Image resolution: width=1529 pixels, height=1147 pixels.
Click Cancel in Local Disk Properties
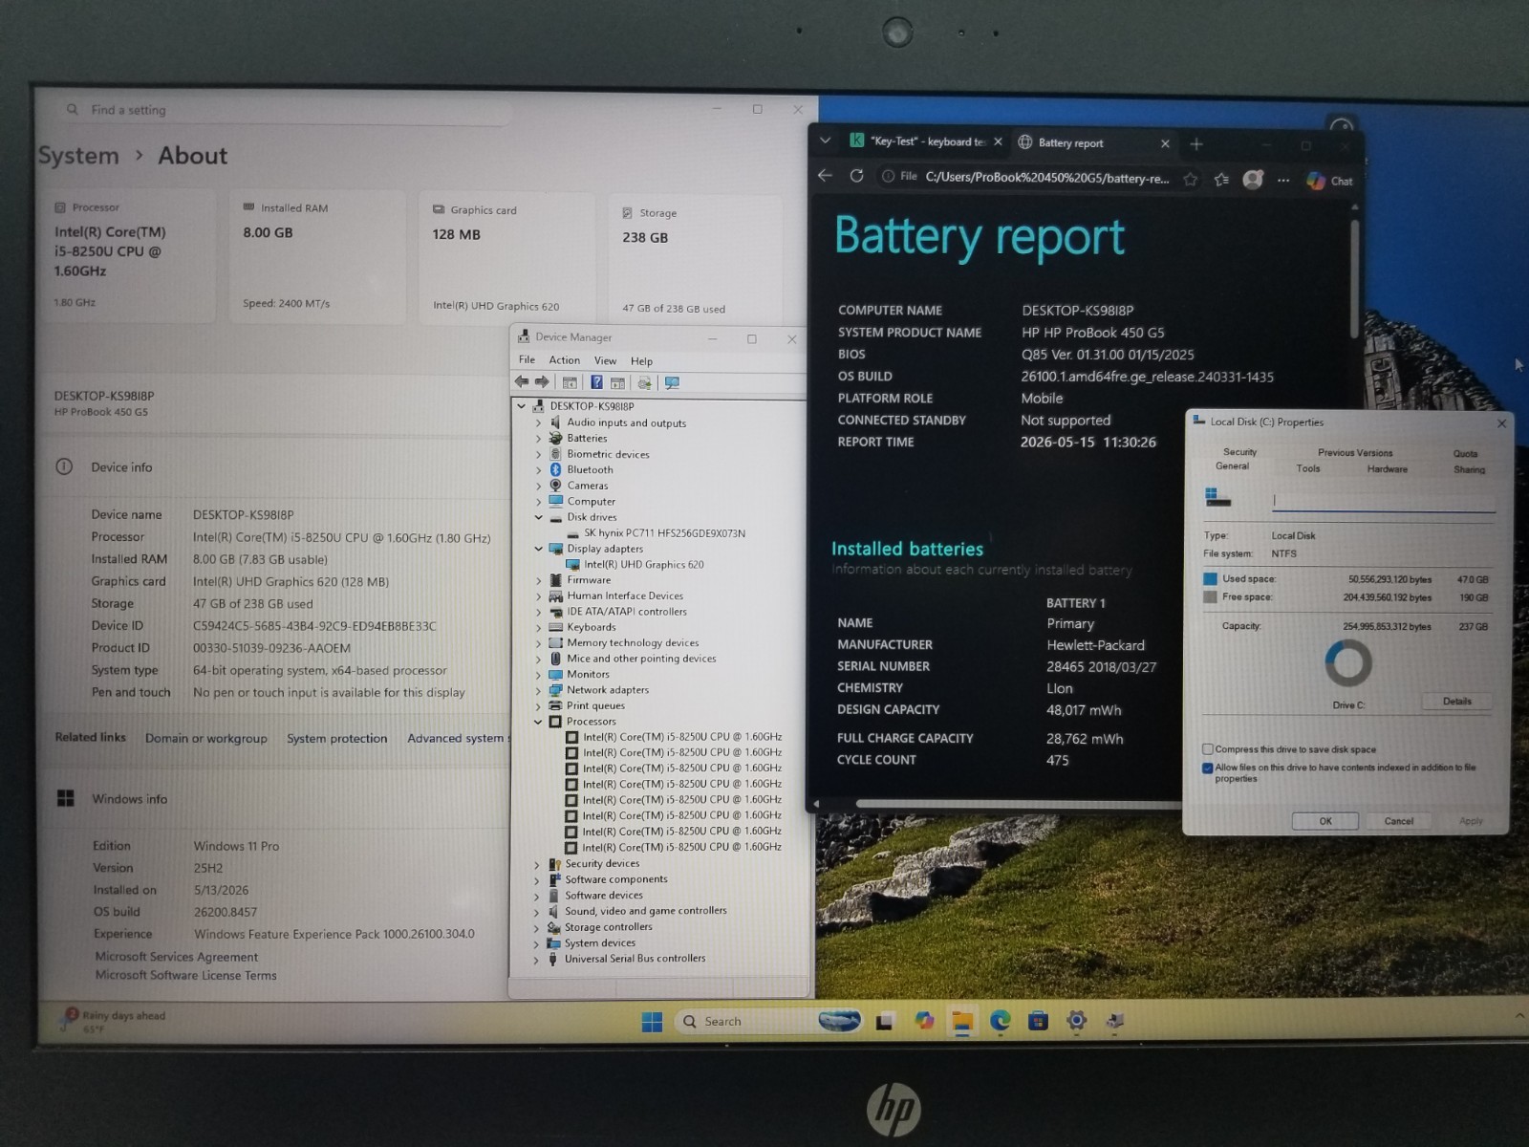pyautogui.click(x=1399, y=821)
